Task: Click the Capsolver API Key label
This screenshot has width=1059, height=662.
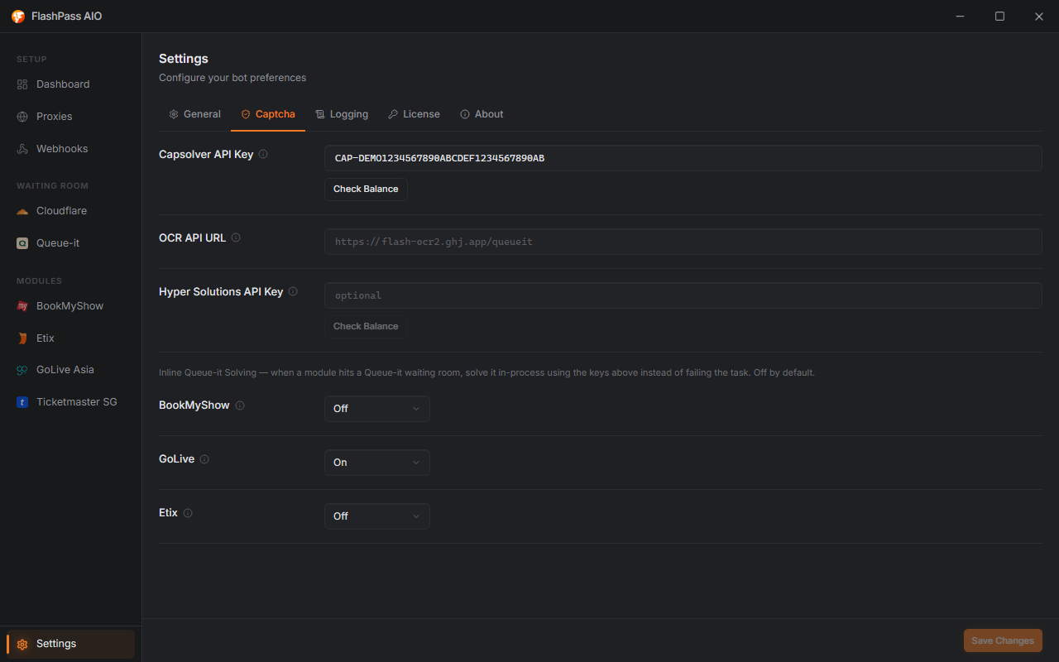Action: 206,154
